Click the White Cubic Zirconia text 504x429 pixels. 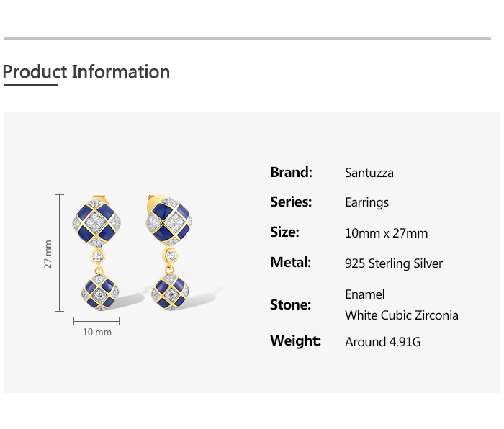point(401,315)
